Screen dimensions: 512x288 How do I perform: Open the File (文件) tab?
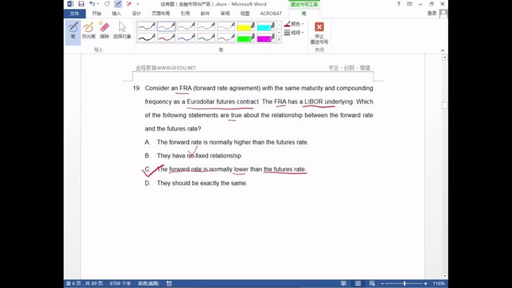[x=74, y=13]
